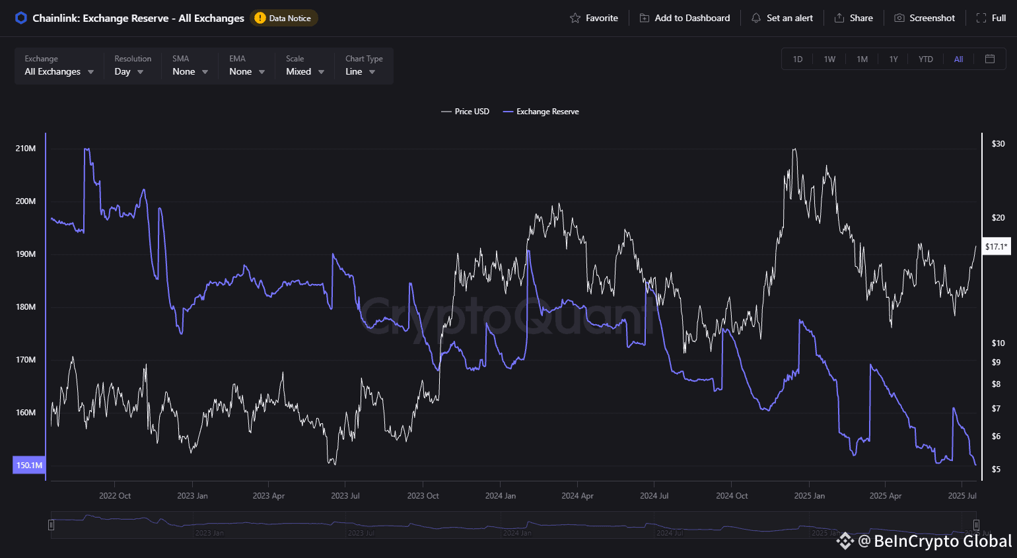1017x558 pixels.
Task: Click the 2023 Jul x-axis label
Action: [x=345, y=495]
